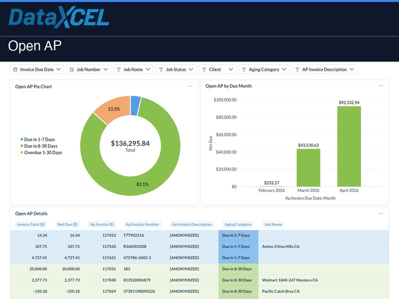Click text icon in Job Name filter
The height and width of the screenshot is (299, 399).
pyautogui.click(x=119, y=70)
